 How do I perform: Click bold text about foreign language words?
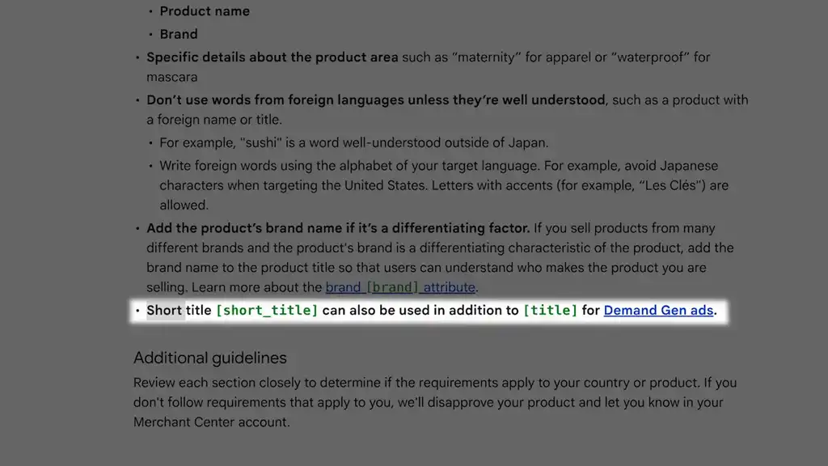click(x=375, y=100)
